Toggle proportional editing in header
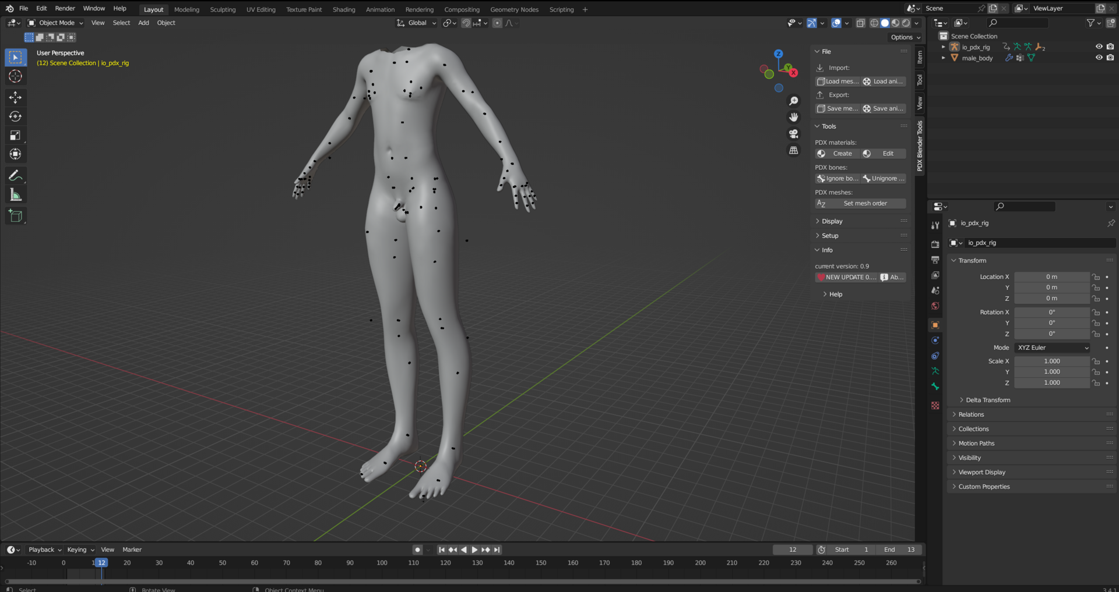 497,23
